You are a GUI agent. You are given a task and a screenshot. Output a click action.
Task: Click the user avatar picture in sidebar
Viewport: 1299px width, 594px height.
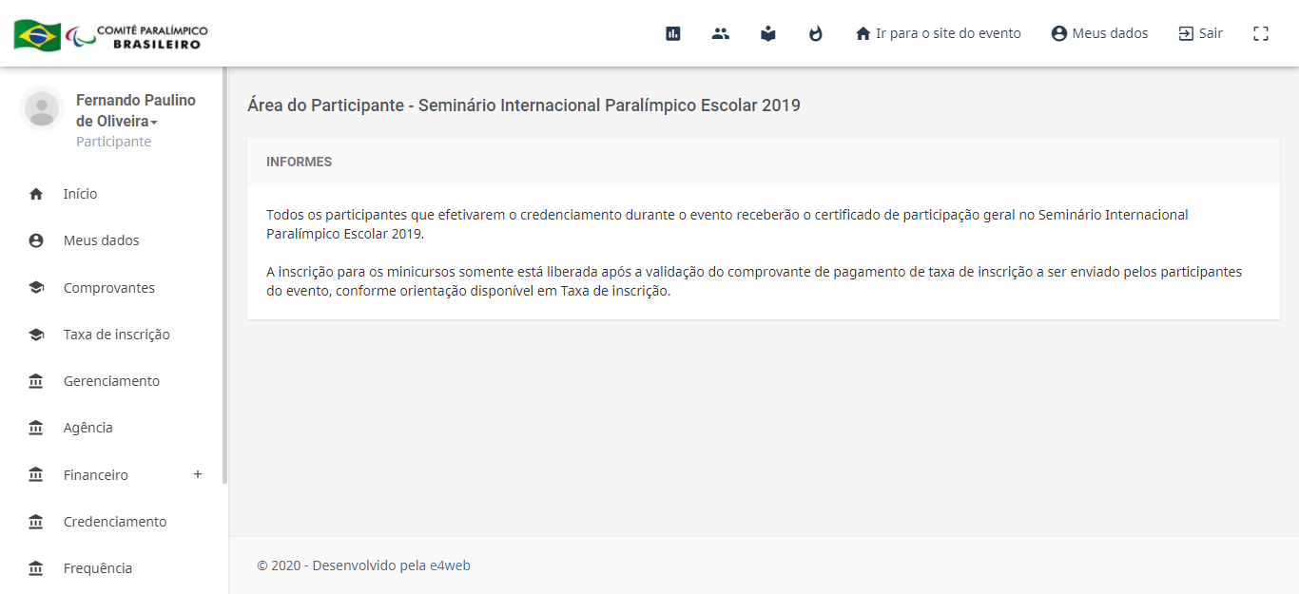(x=42, y=108)
